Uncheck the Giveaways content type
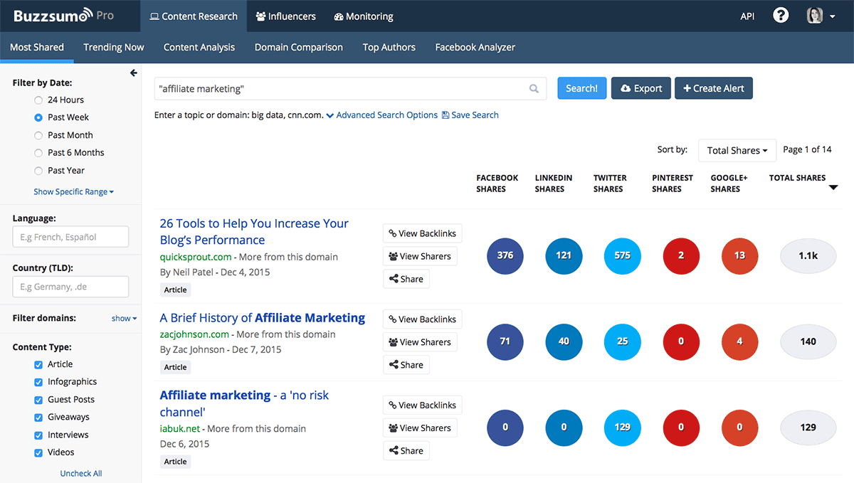This screenshot has height=483, width=854. 38,417
